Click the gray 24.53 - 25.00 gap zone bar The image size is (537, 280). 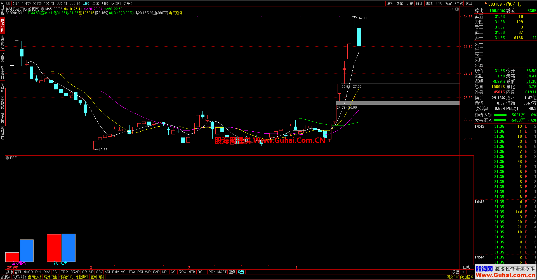click(x=398, y=103)
